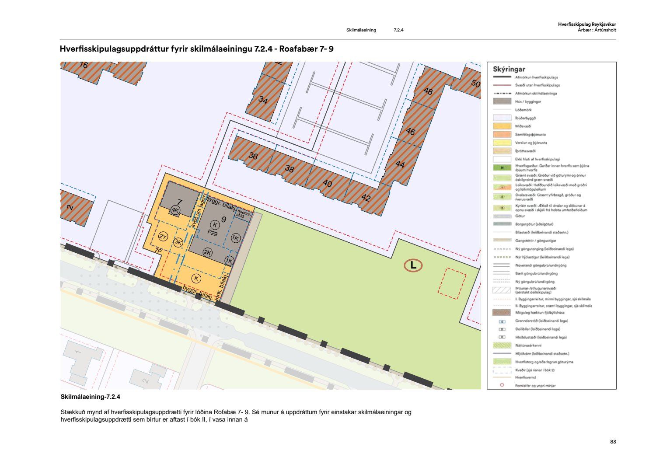Click the circled 4K marker on building 7
Screen dimensions: 656x464
pos(175,210)
